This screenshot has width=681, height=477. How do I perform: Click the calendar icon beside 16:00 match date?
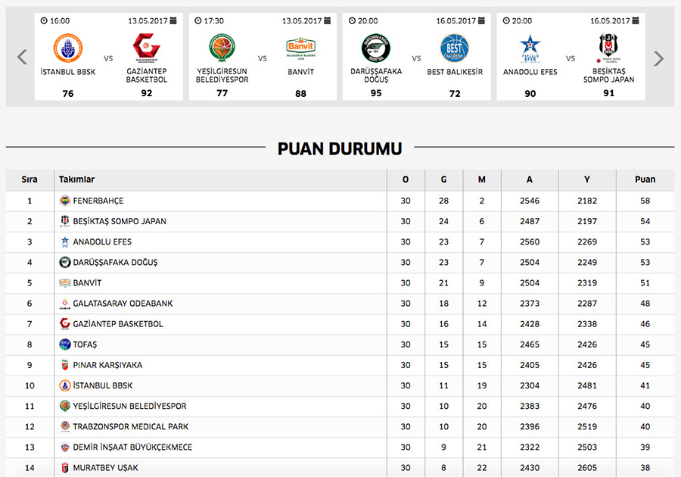(173, 20)
